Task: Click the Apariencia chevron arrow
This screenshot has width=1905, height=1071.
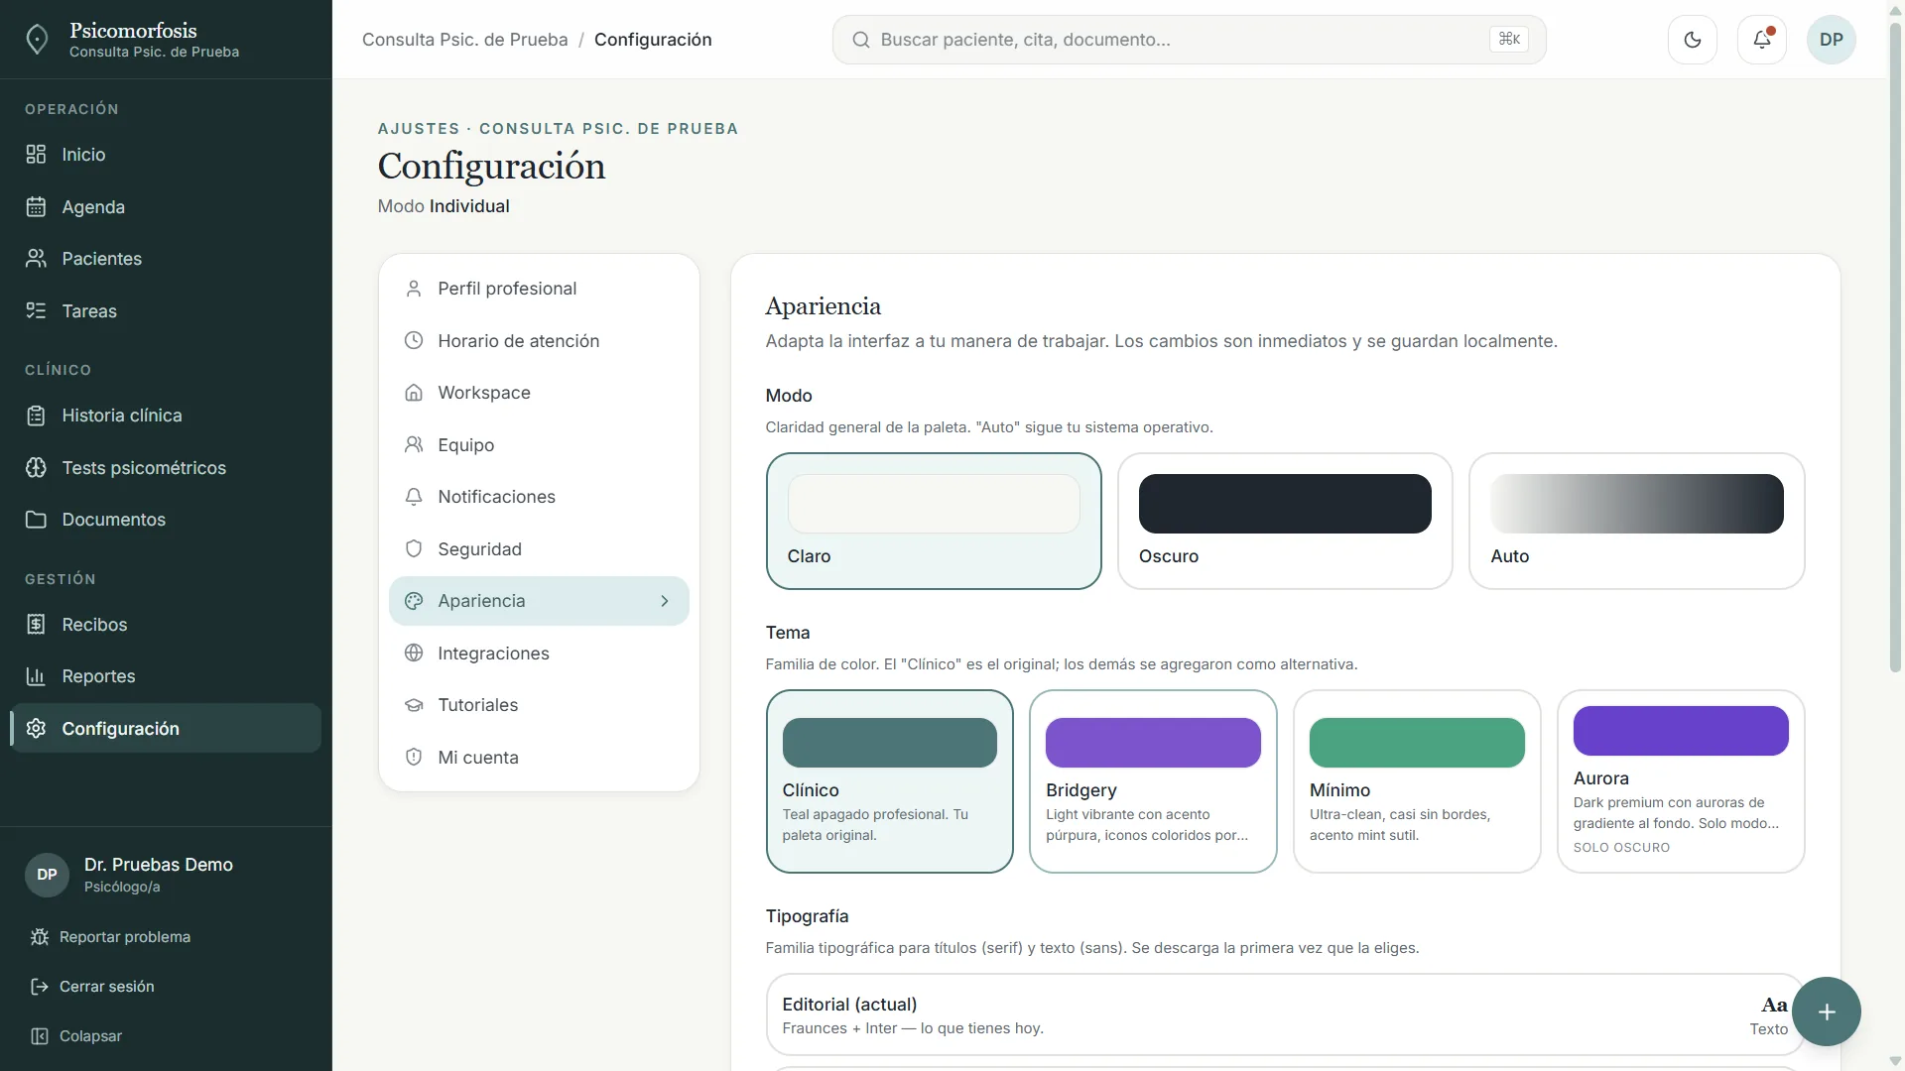Action: [665, 601]
